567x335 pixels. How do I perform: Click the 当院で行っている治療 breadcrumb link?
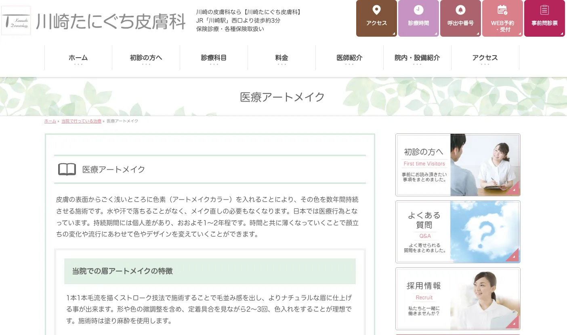tap(81, 121)
